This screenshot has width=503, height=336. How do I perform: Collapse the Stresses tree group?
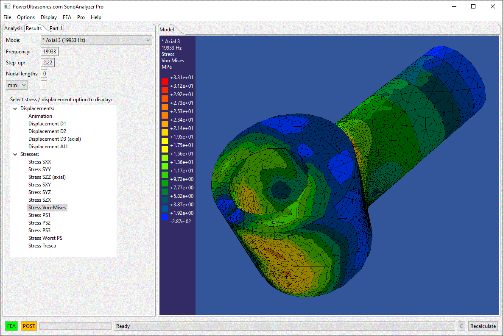click(x=15, y=154)
